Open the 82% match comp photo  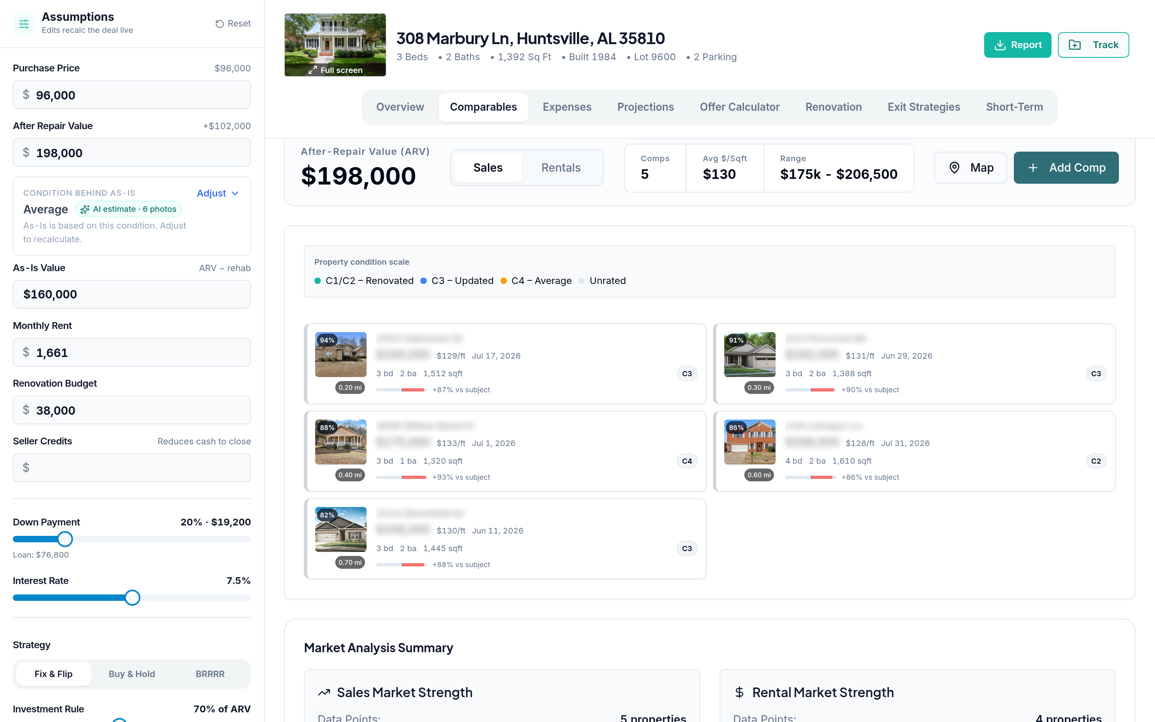coord(341,529)
